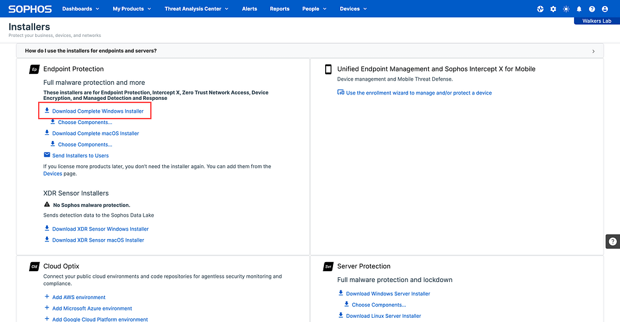Screen dimensions: 620x322
Task: Click Send Installers to Users link
Action: pos(80,156)
